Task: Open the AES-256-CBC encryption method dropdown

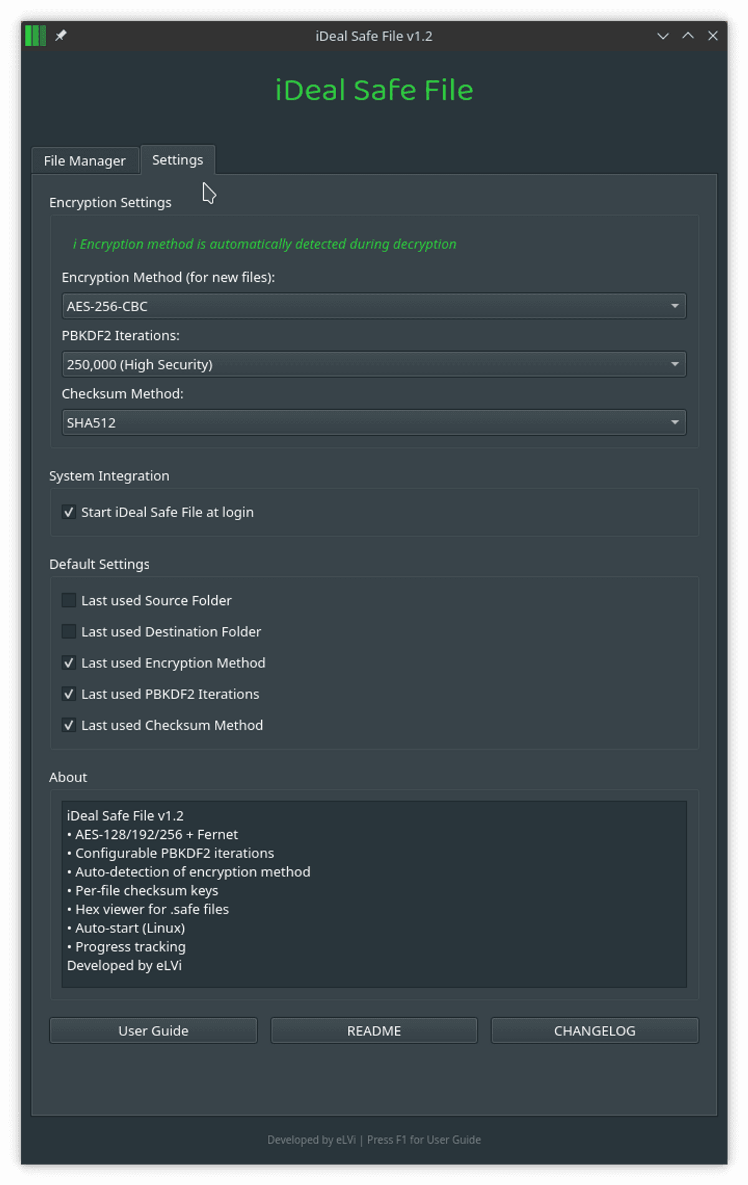Action: pos(373,306)
